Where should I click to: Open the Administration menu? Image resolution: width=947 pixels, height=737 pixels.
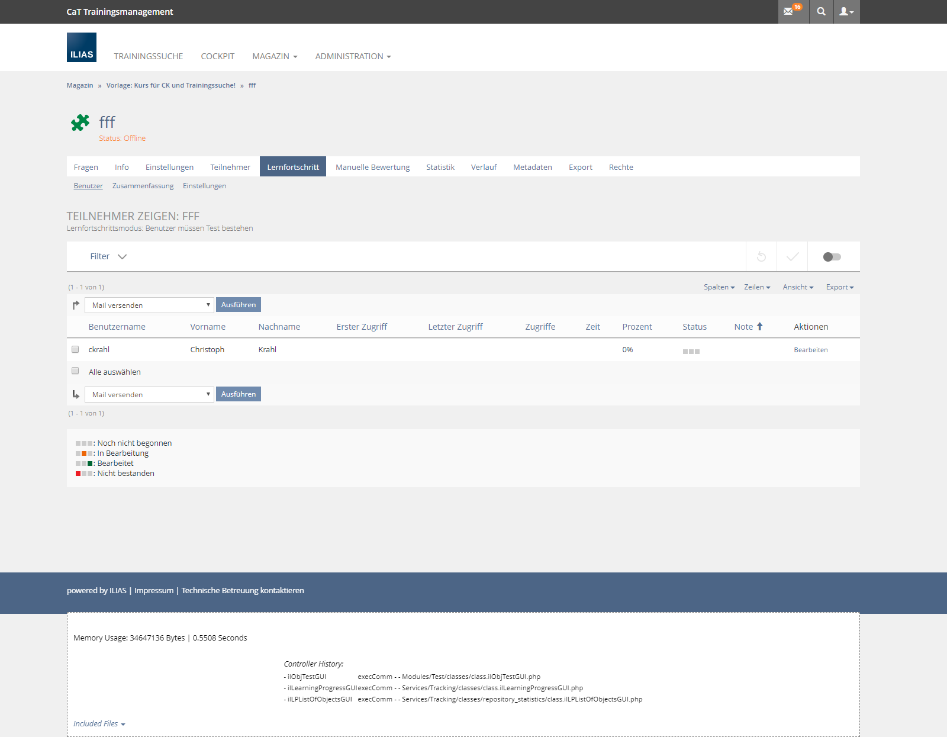353,56
